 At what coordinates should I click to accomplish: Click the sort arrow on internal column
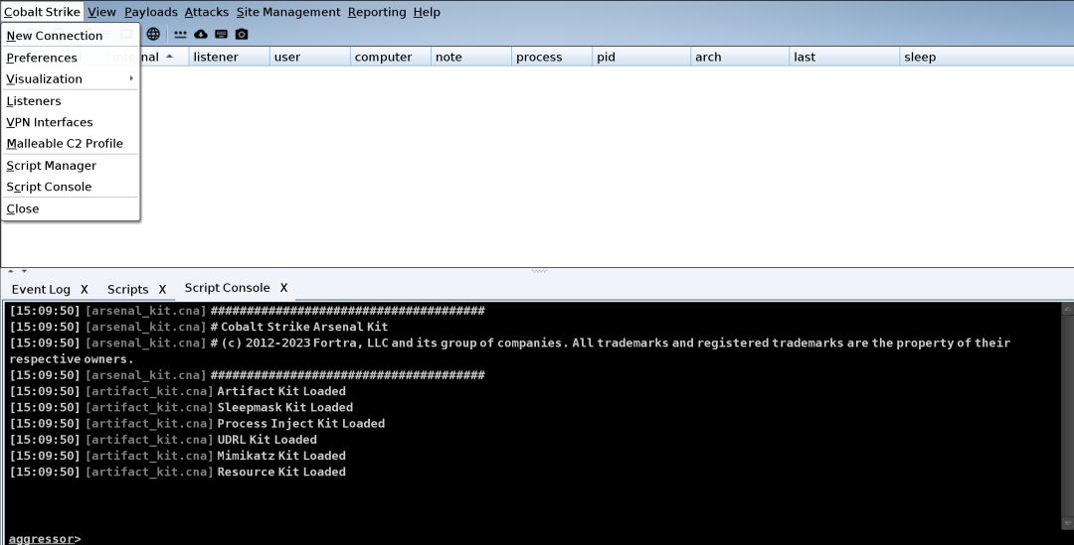pos(169,56)
